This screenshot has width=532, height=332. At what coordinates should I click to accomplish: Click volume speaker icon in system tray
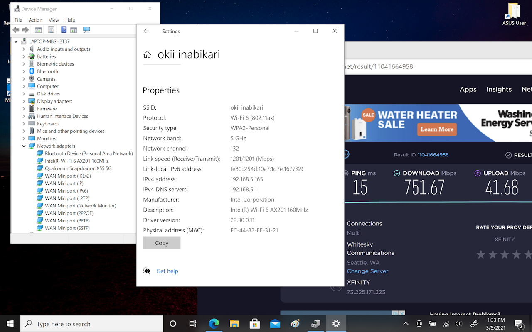pos(459,324)
